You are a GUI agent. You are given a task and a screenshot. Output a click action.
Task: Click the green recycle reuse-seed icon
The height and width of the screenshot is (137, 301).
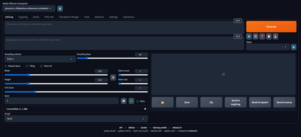tap(131, 101)
